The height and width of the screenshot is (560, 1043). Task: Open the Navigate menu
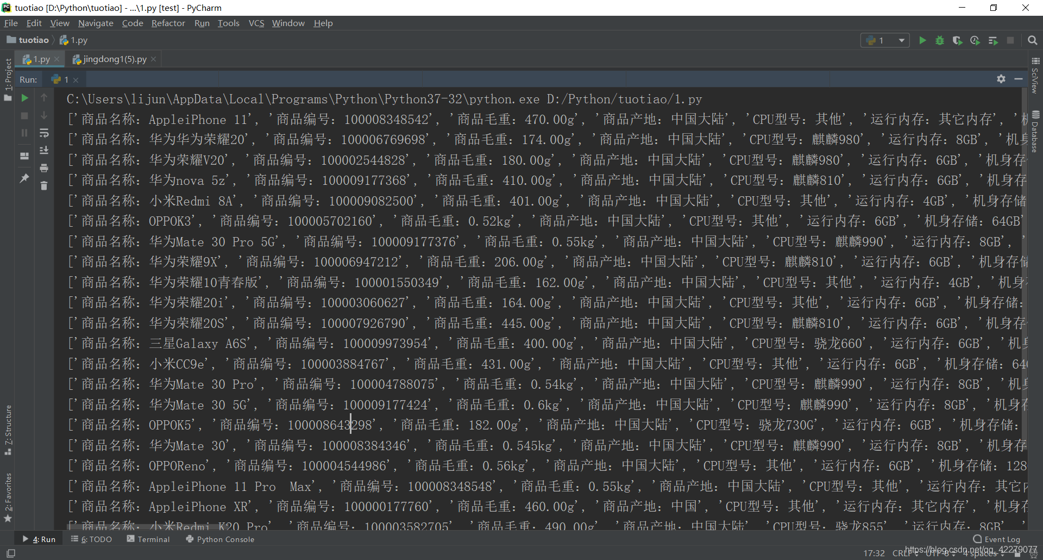pos(96,23)
